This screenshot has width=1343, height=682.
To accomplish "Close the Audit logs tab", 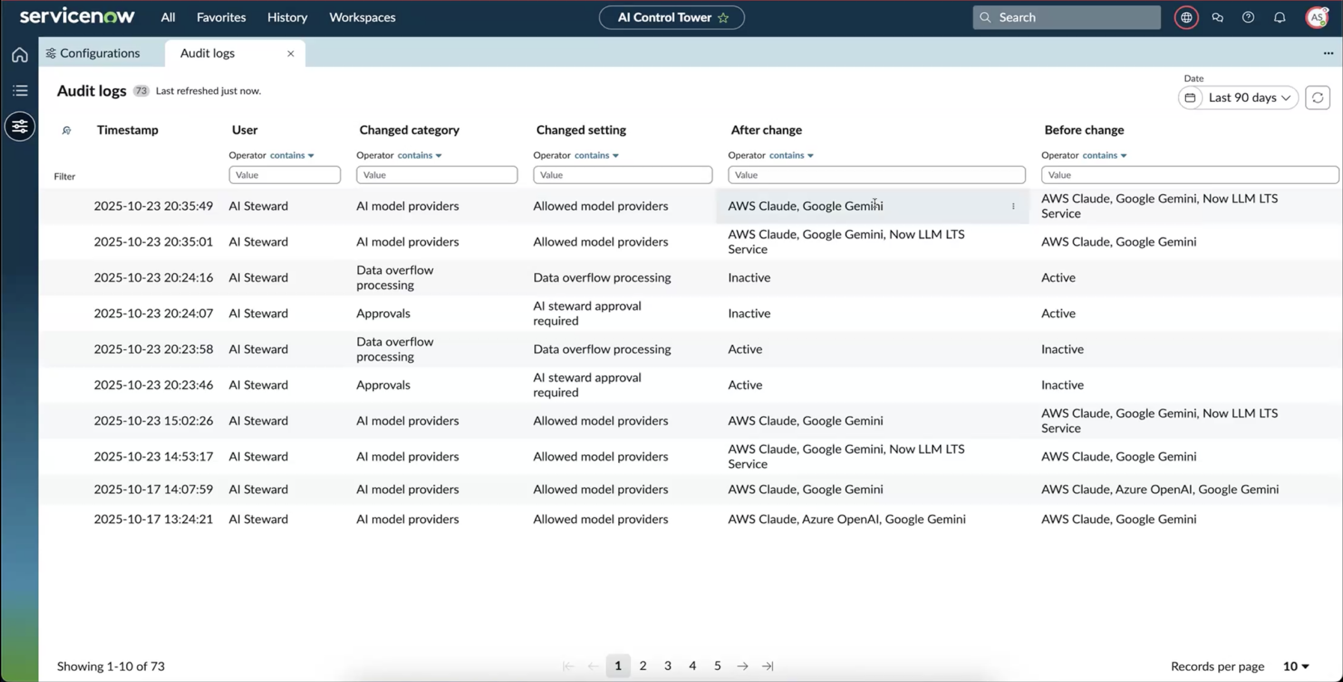I will point(290,54).
